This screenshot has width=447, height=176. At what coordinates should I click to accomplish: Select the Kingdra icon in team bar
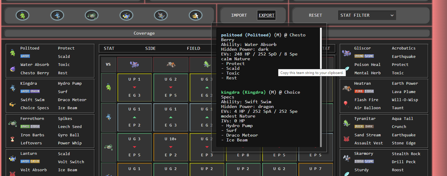tap(57, 15)
